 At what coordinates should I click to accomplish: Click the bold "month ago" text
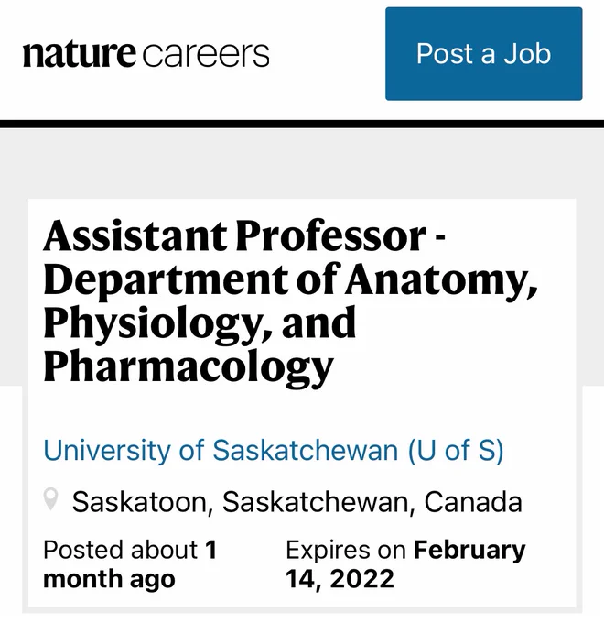pos(109,579)
